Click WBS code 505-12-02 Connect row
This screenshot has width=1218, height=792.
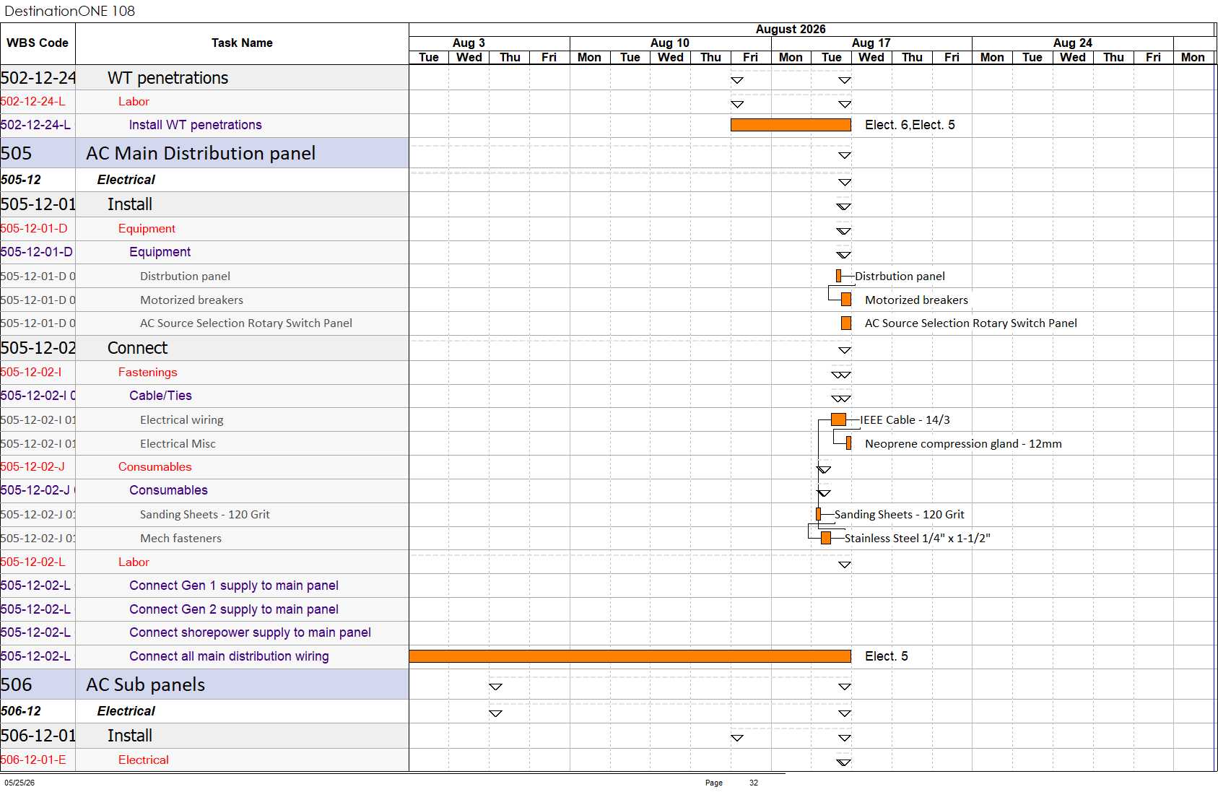(x=38, y=348)
